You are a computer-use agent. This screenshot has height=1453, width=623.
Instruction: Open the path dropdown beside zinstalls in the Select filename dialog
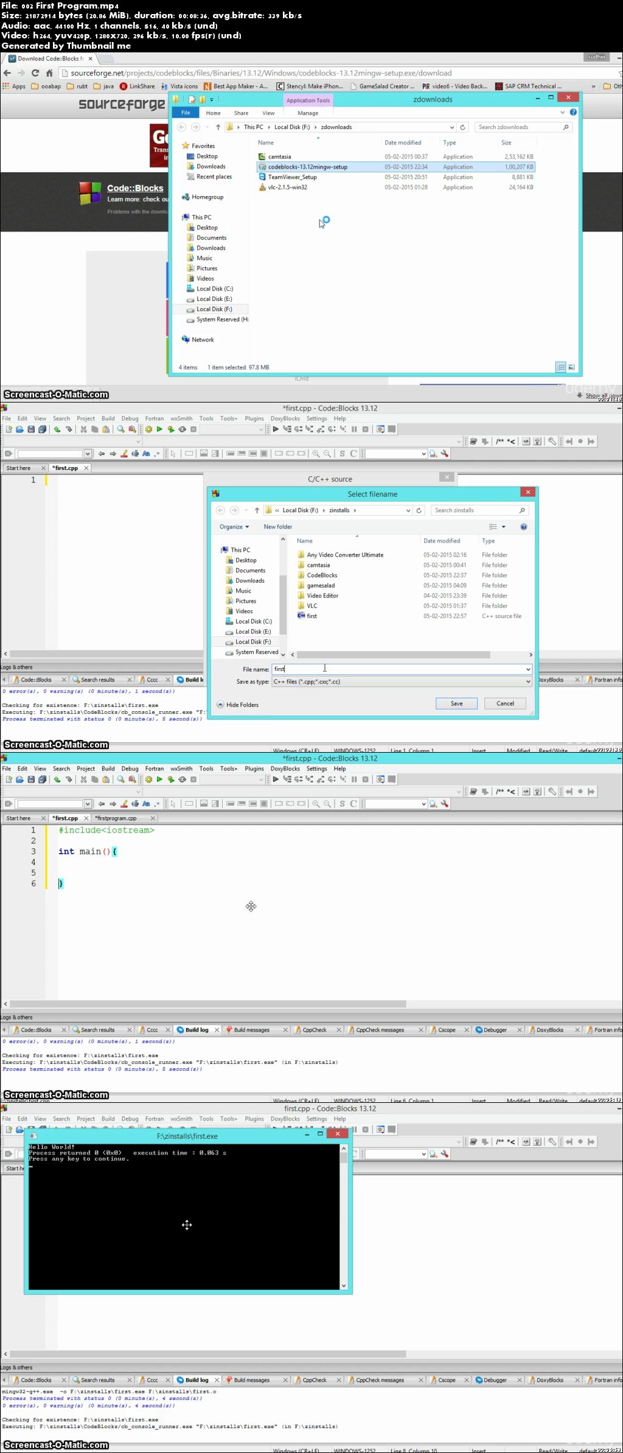point(408,510)
